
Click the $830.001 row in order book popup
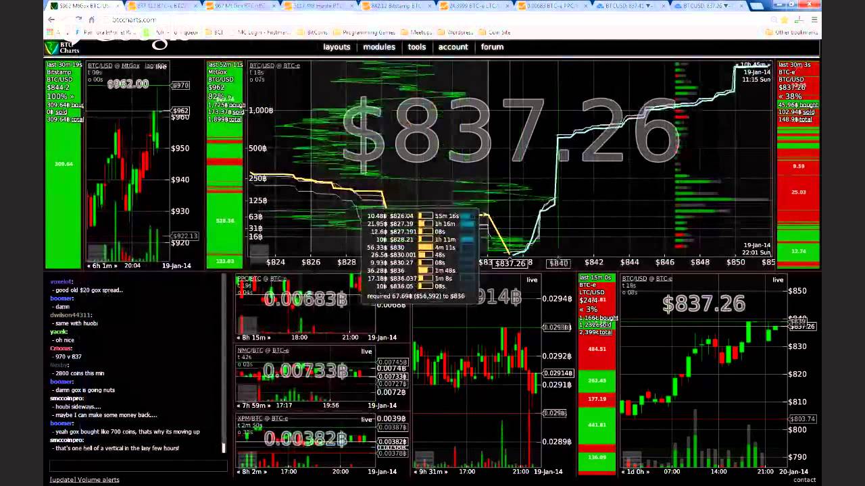(x=420, y=255)
